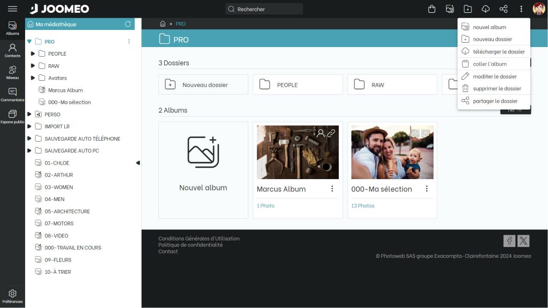Open the 000-Ma sélection album thumbnail

coord(392,152)
